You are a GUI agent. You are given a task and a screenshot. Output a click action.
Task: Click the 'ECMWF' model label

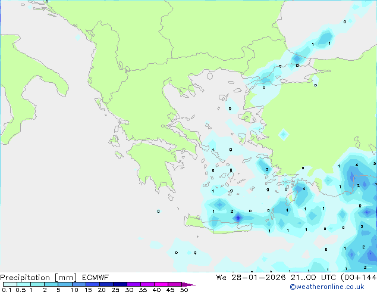96,278
